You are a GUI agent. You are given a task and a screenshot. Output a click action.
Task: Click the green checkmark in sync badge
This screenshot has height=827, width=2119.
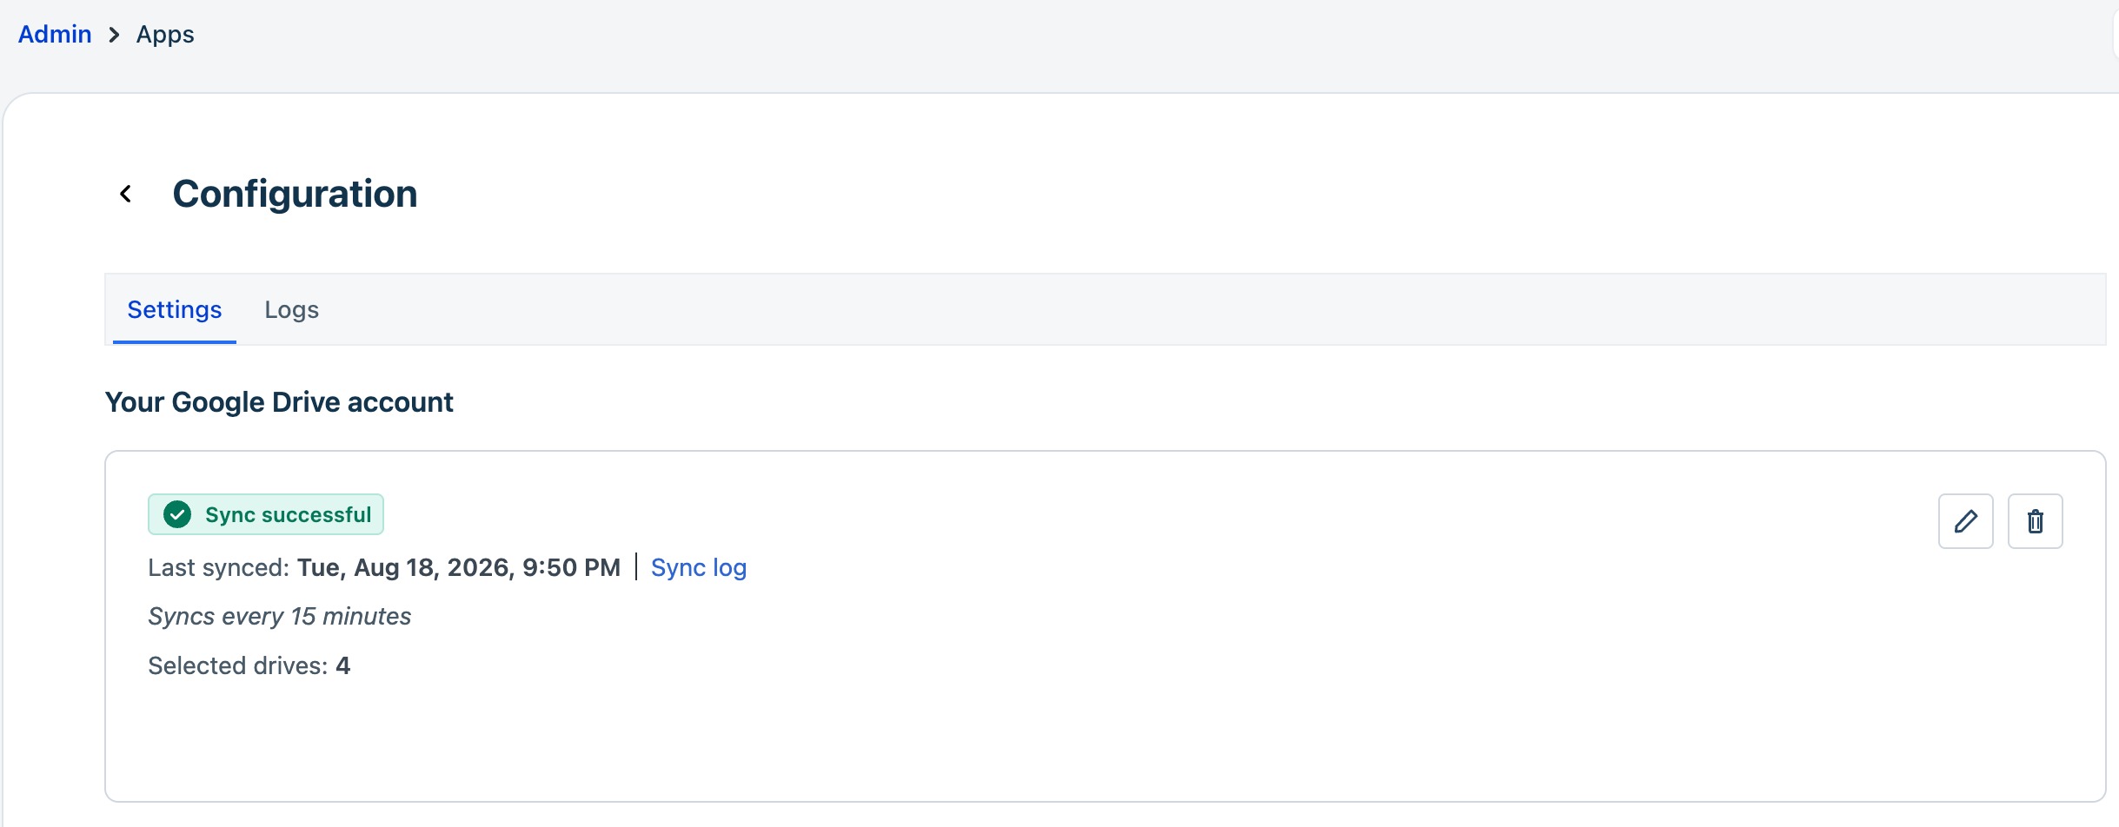pos(177,514)
